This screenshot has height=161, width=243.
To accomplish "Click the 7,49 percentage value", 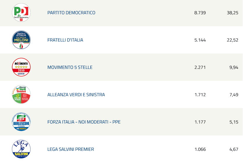I will 234,95.
